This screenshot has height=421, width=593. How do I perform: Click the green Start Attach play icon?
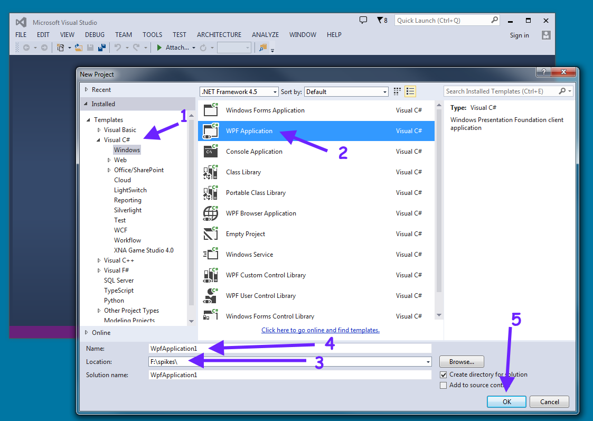(x=159, y=48)
